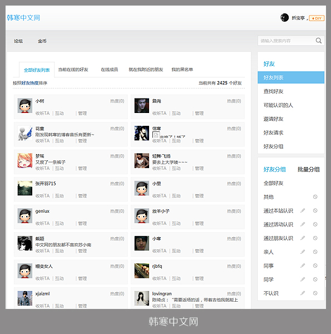Select 查找好友 in the sidebar

click(273, 91)
